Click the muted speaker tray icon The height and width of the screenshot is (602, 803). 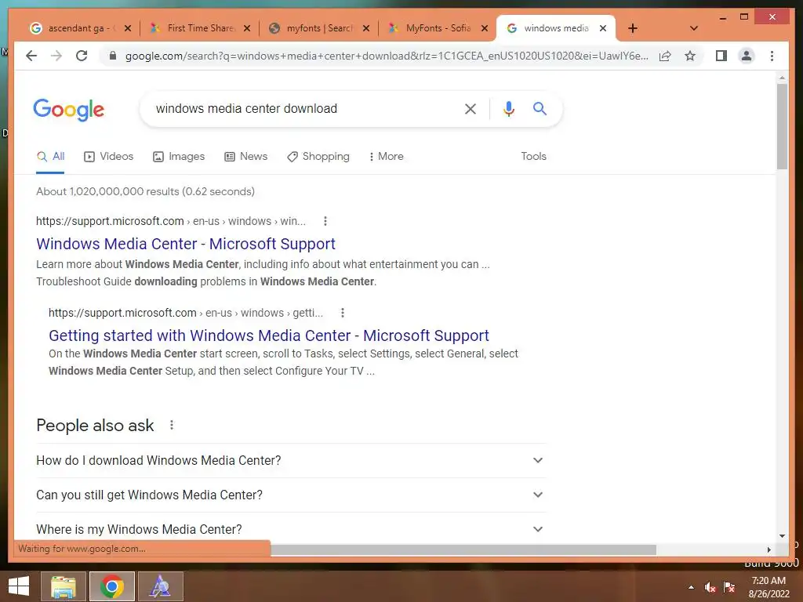710,587
